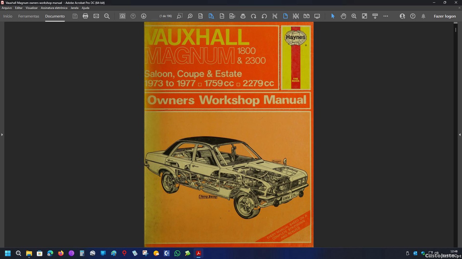Viewport: 462px width, 259px height.
Task: Click the print icon in the toolbar
Action: tap(85, 16)
